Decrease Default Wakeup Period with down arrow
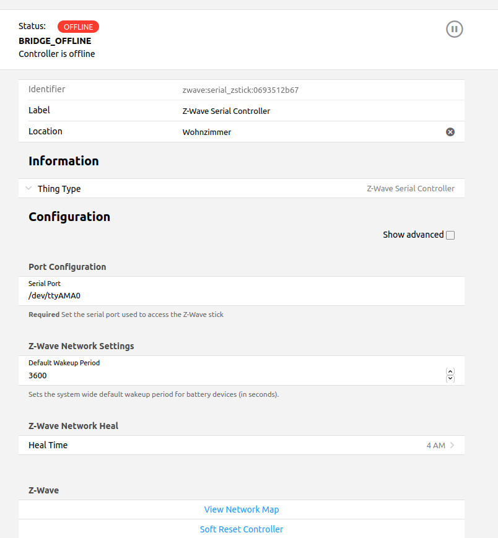498x538 pixels. [450, 378]
